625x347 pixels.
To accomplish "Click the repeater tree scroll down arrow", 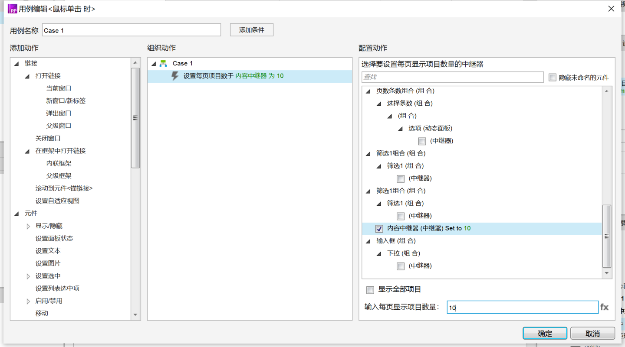I will (x=607, y=273).
